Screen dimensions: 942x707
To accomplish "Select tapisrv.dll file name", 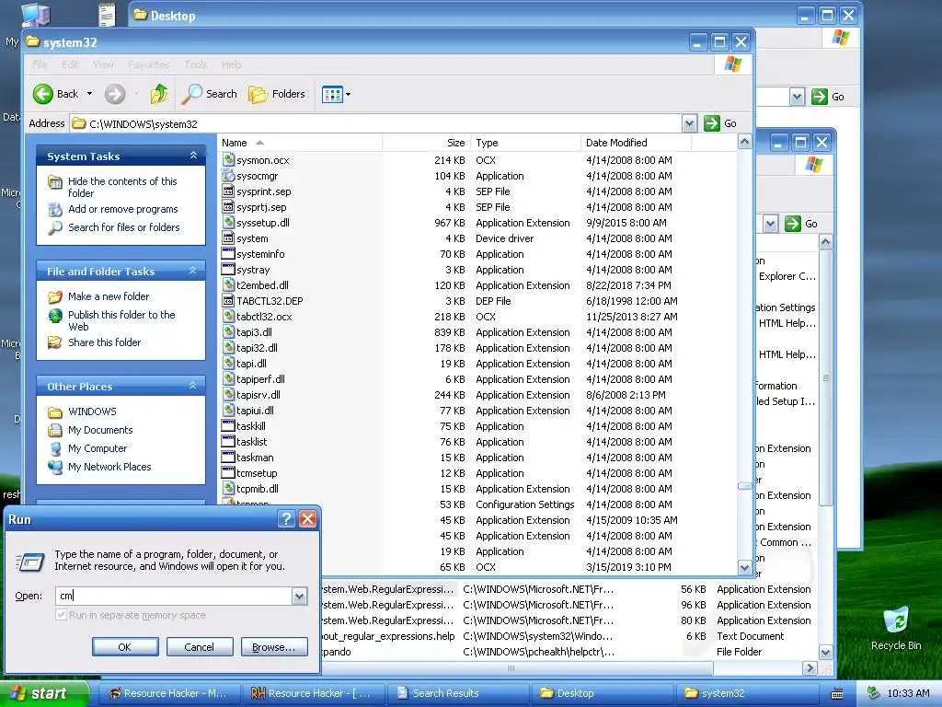I will [x=258, y=395].
